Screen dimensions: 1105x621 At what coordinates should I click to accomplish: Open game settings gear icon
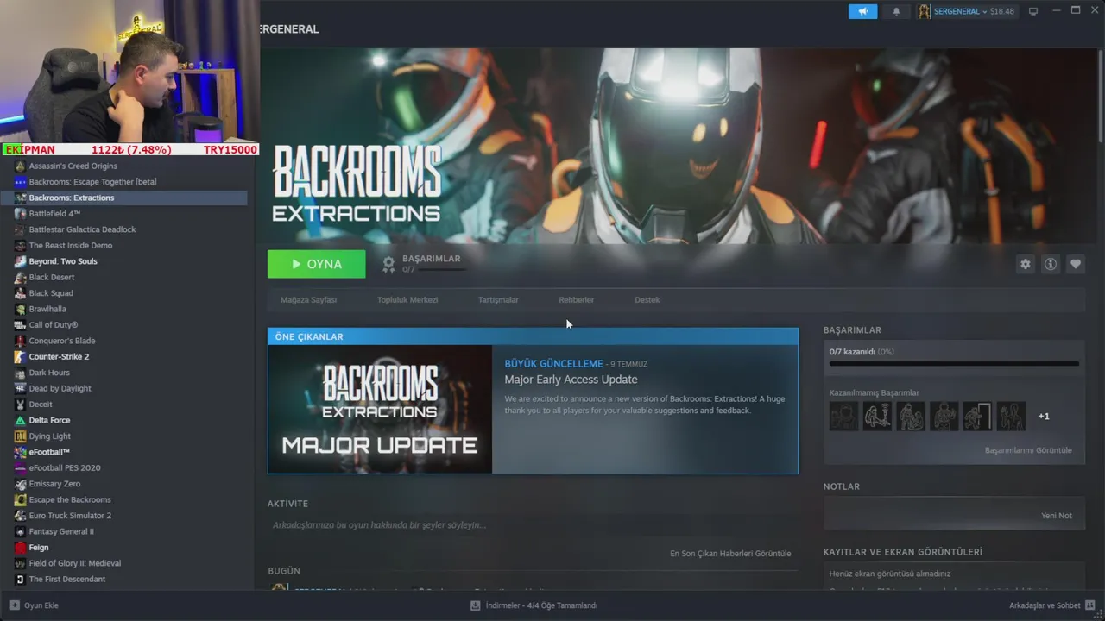point(1026,264)
